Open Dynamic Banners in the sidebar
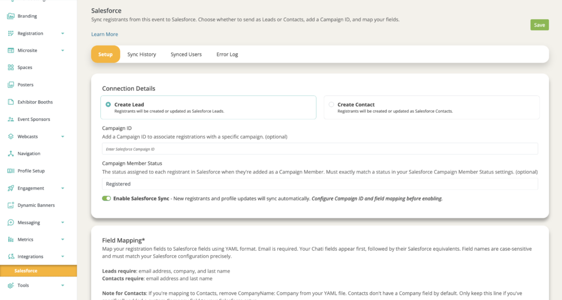This screenshot has width=562, height=300. tap(36, 205)
